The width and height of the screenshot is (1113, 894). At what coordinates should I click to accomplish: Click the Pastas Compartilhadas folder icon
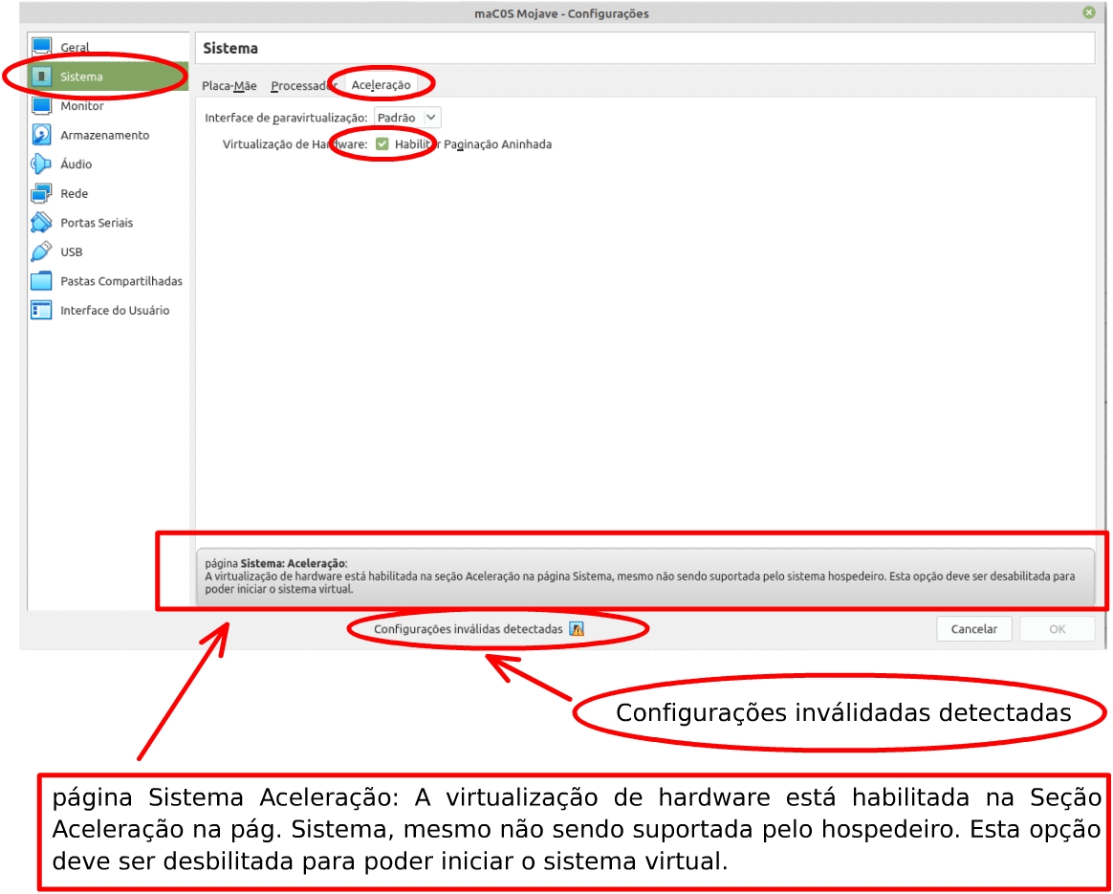(x=41, y=281)
